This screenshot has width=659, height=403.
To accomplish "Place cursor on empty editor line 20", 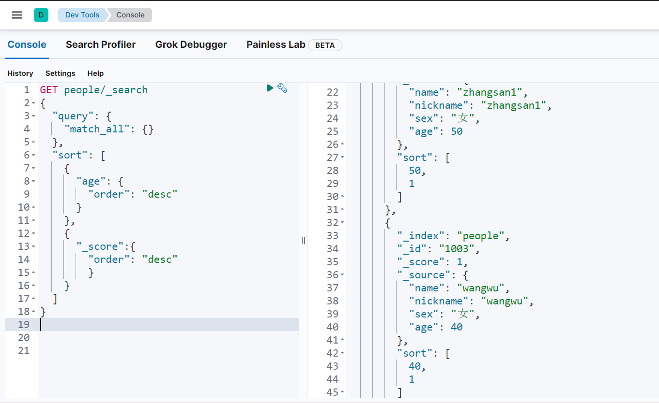I will coord(145,338).
